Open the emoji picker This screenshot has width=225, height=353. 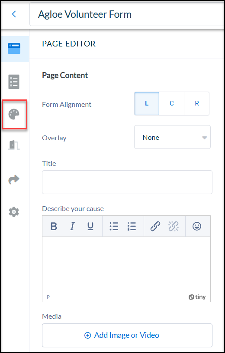197,226
